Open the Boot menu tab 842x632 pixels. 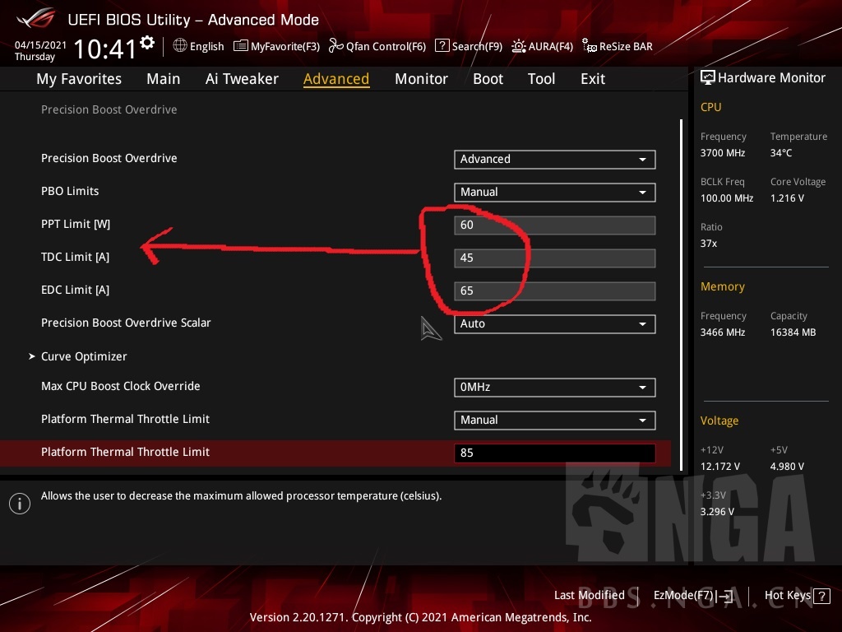(x=488, y=78)
